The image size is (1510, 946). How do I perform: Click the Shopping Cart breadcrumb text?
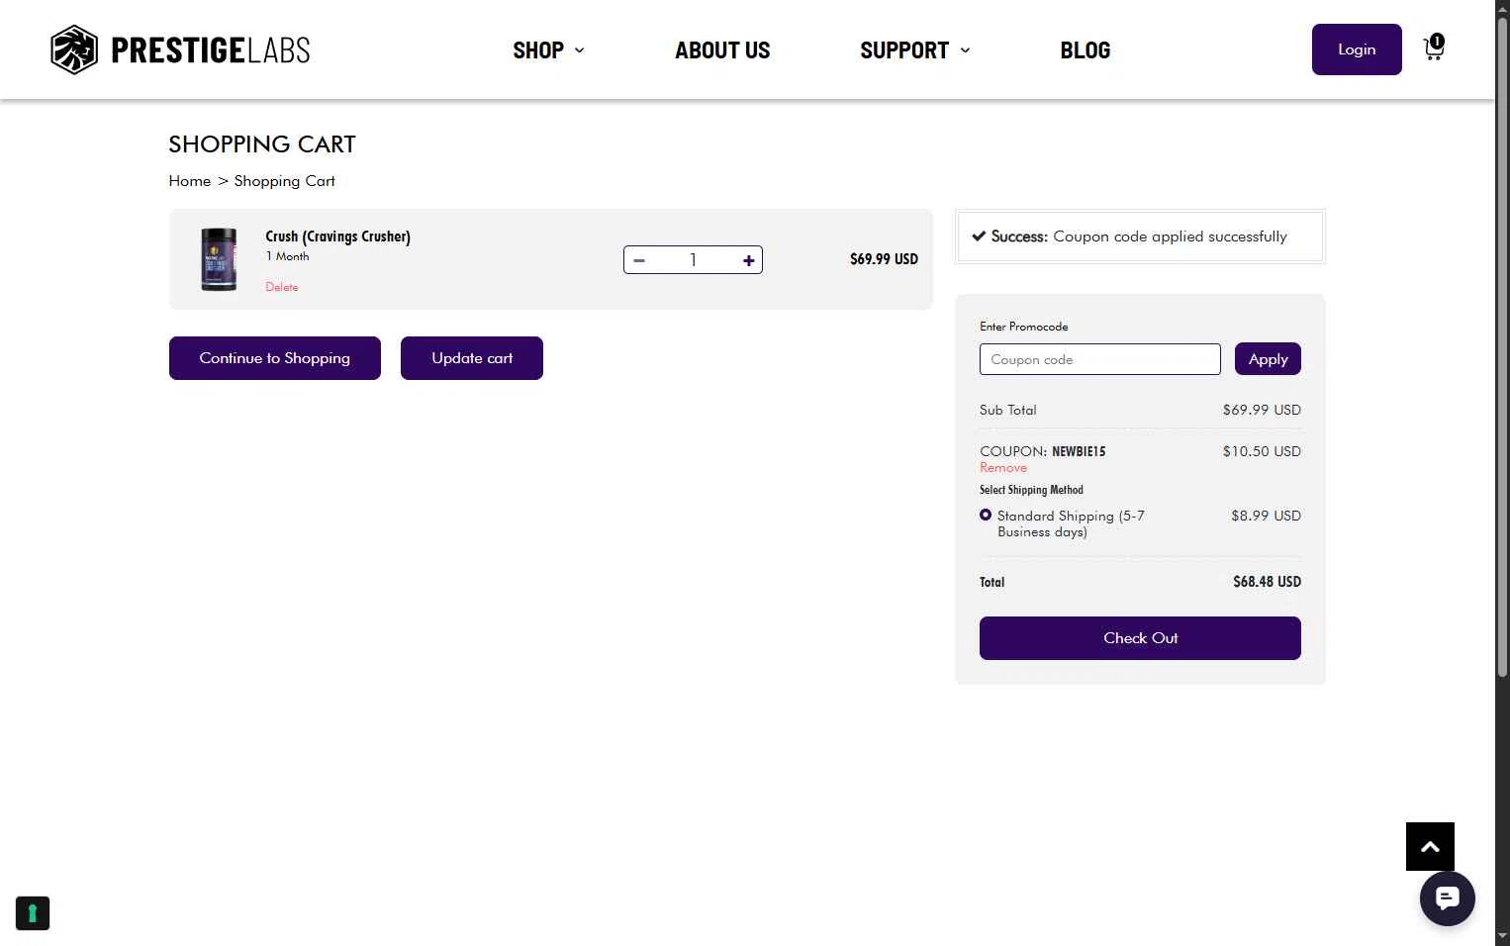pos(284,181)
